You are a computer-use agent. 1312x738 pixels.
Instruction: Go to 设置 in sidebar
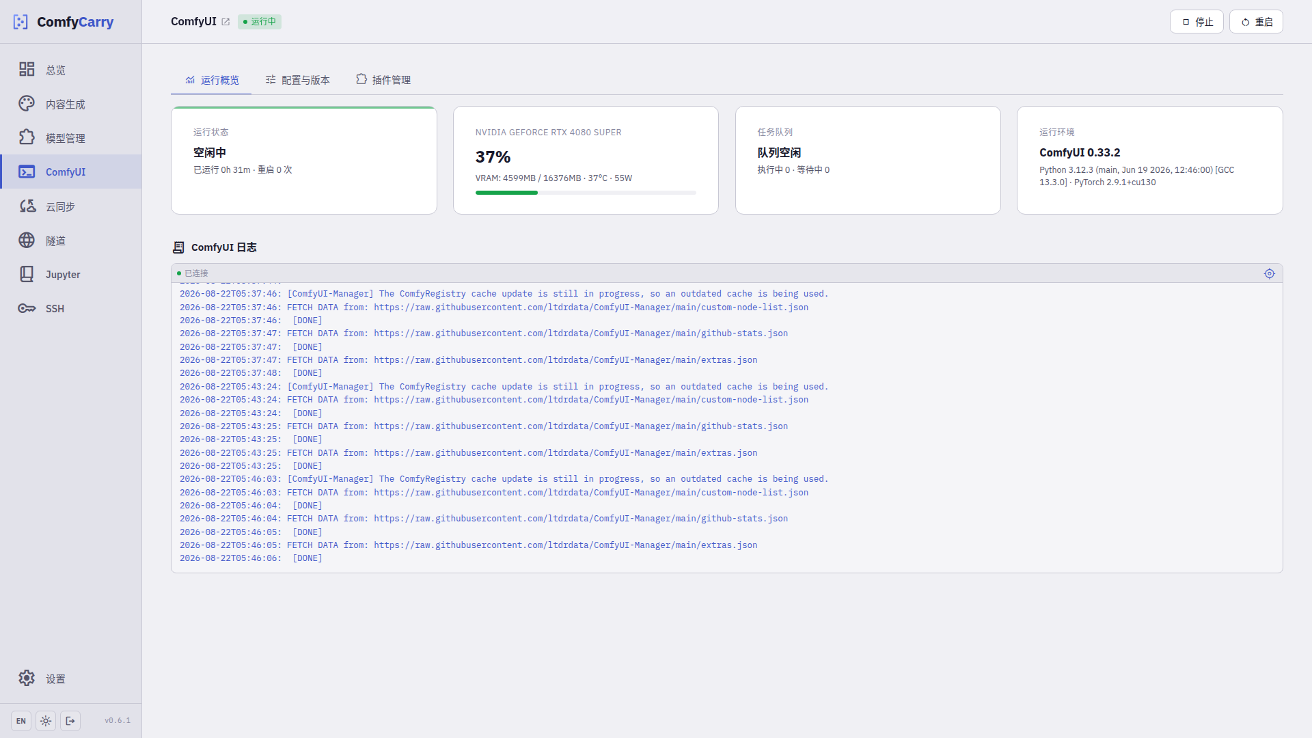coord(70,678)
